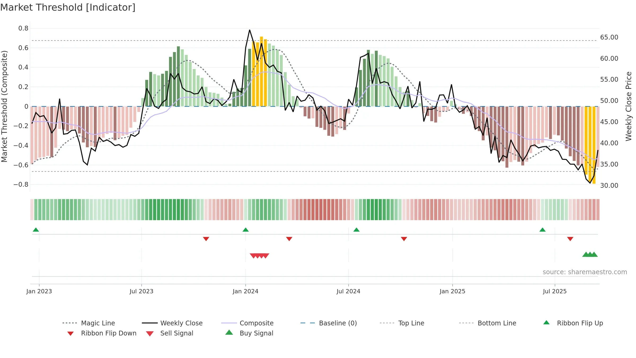The width and height of the screenshot is (636, 358).
Task: Click the 40.00 right-axis price label
Action: point(609,143)
